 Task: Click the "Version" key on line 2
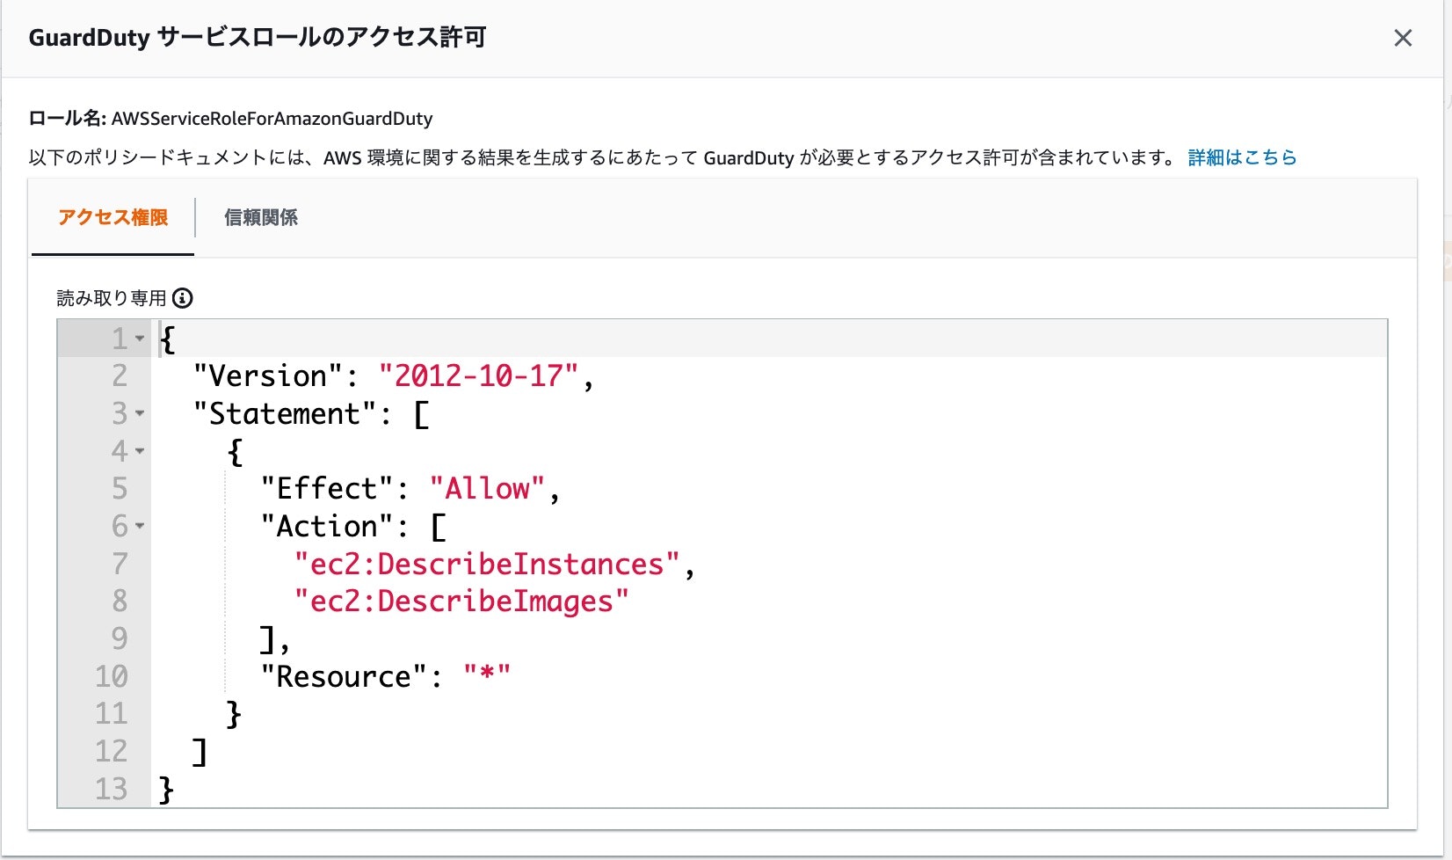point(268,376)
